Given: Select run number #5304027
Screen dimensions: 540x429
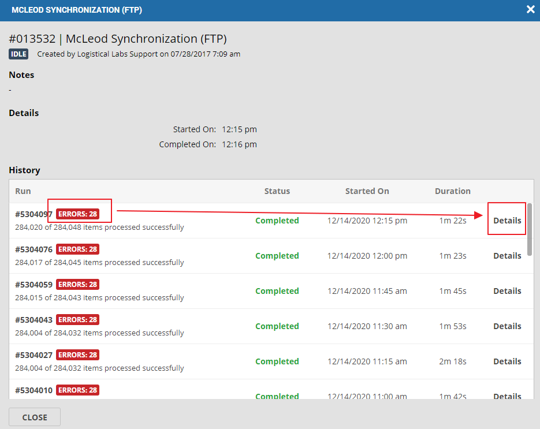Looking at the screenshot, I should click(x=33, y=355).
